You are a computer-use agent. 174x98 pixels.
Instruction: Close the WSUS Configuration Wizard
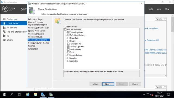pyautogui.click(x=142, y=4)
